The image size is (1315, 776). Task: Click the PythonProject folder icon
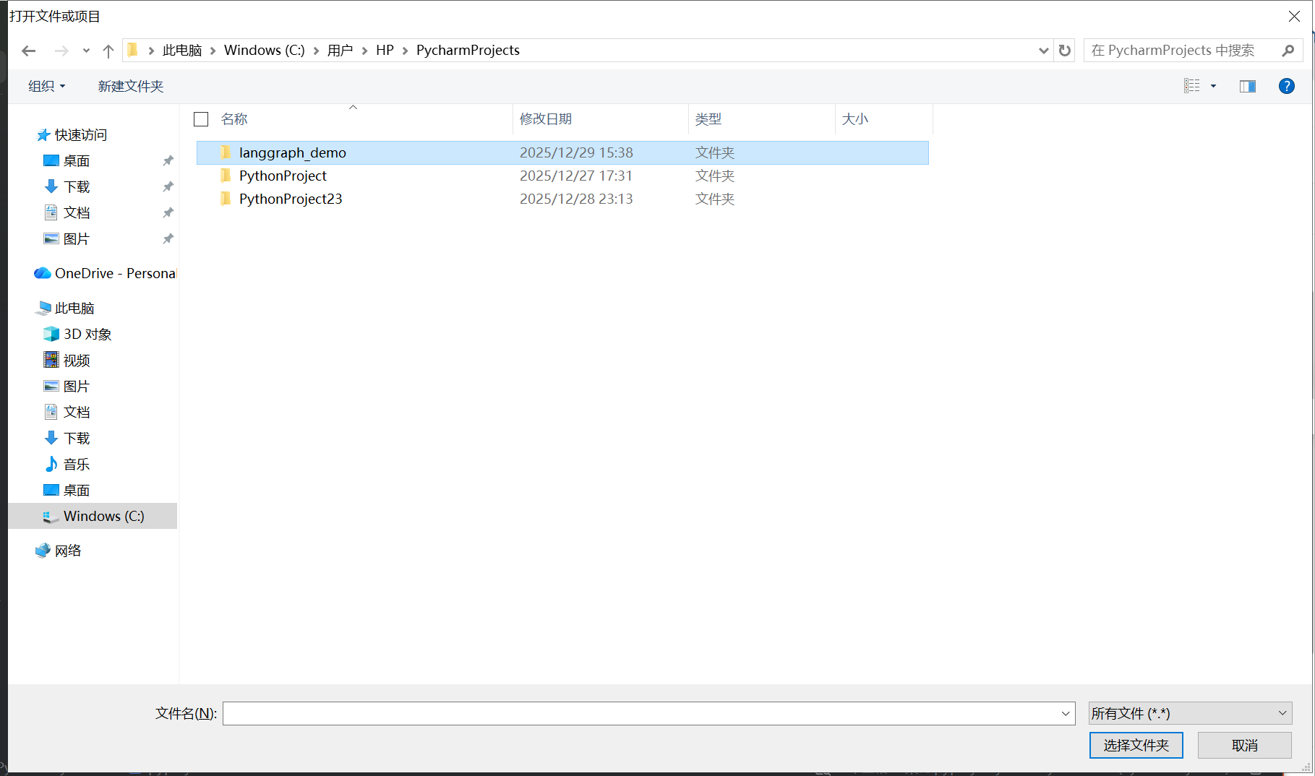(226, 176)
